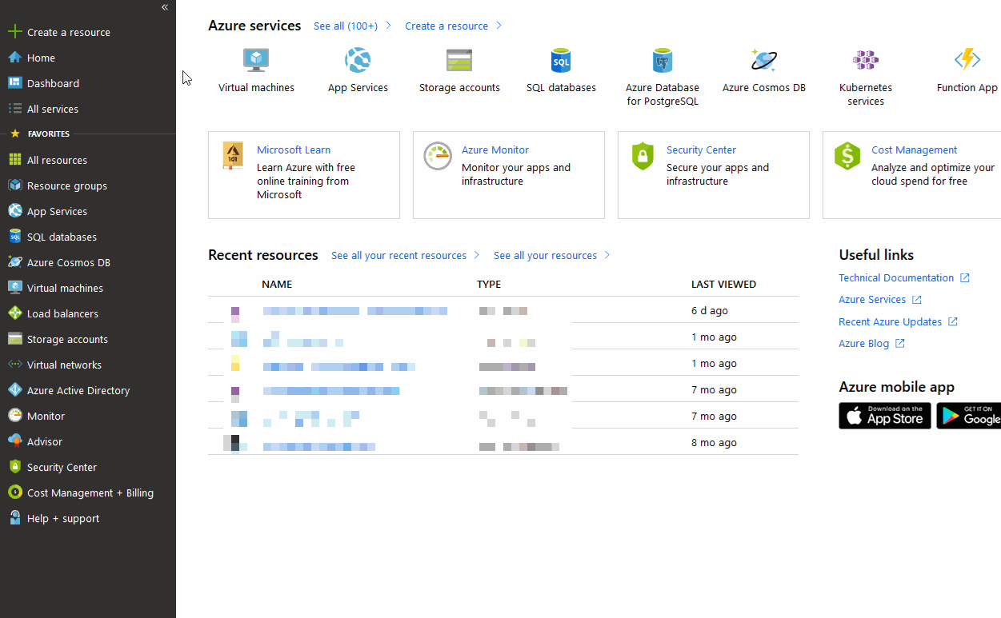This screenshot has height=618, width=1001.
Task: Select the SQL databases service icon
Action: (x=561, y=61)
